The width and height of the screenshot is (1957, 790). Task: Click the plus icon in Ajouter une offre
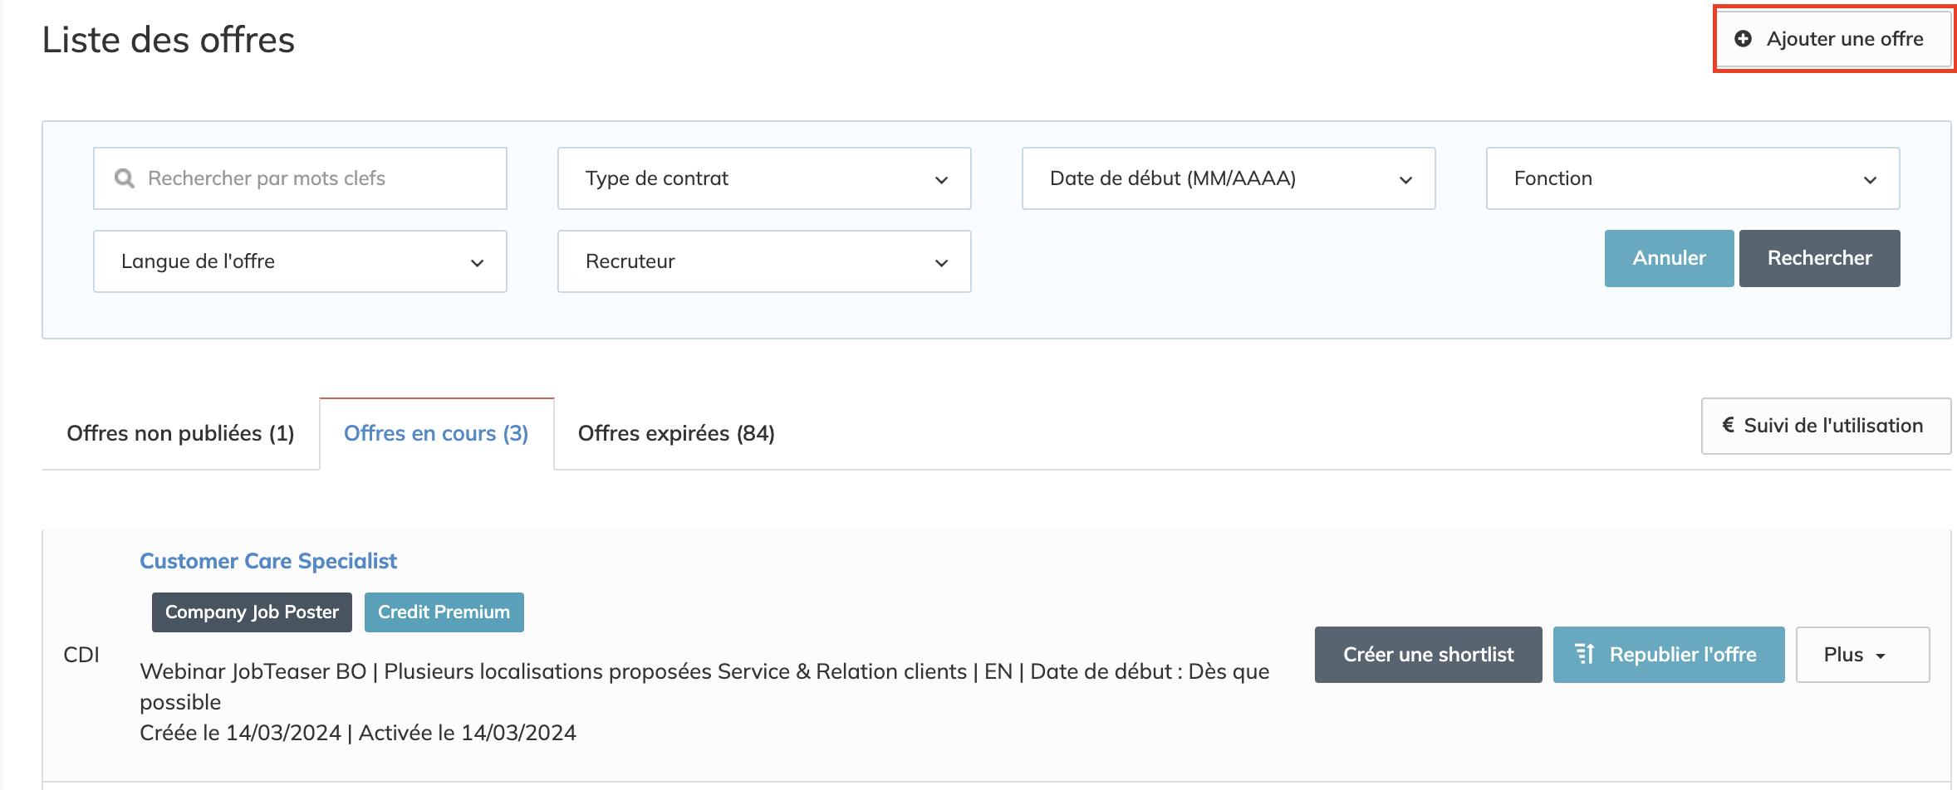[x=1744, y=39]
